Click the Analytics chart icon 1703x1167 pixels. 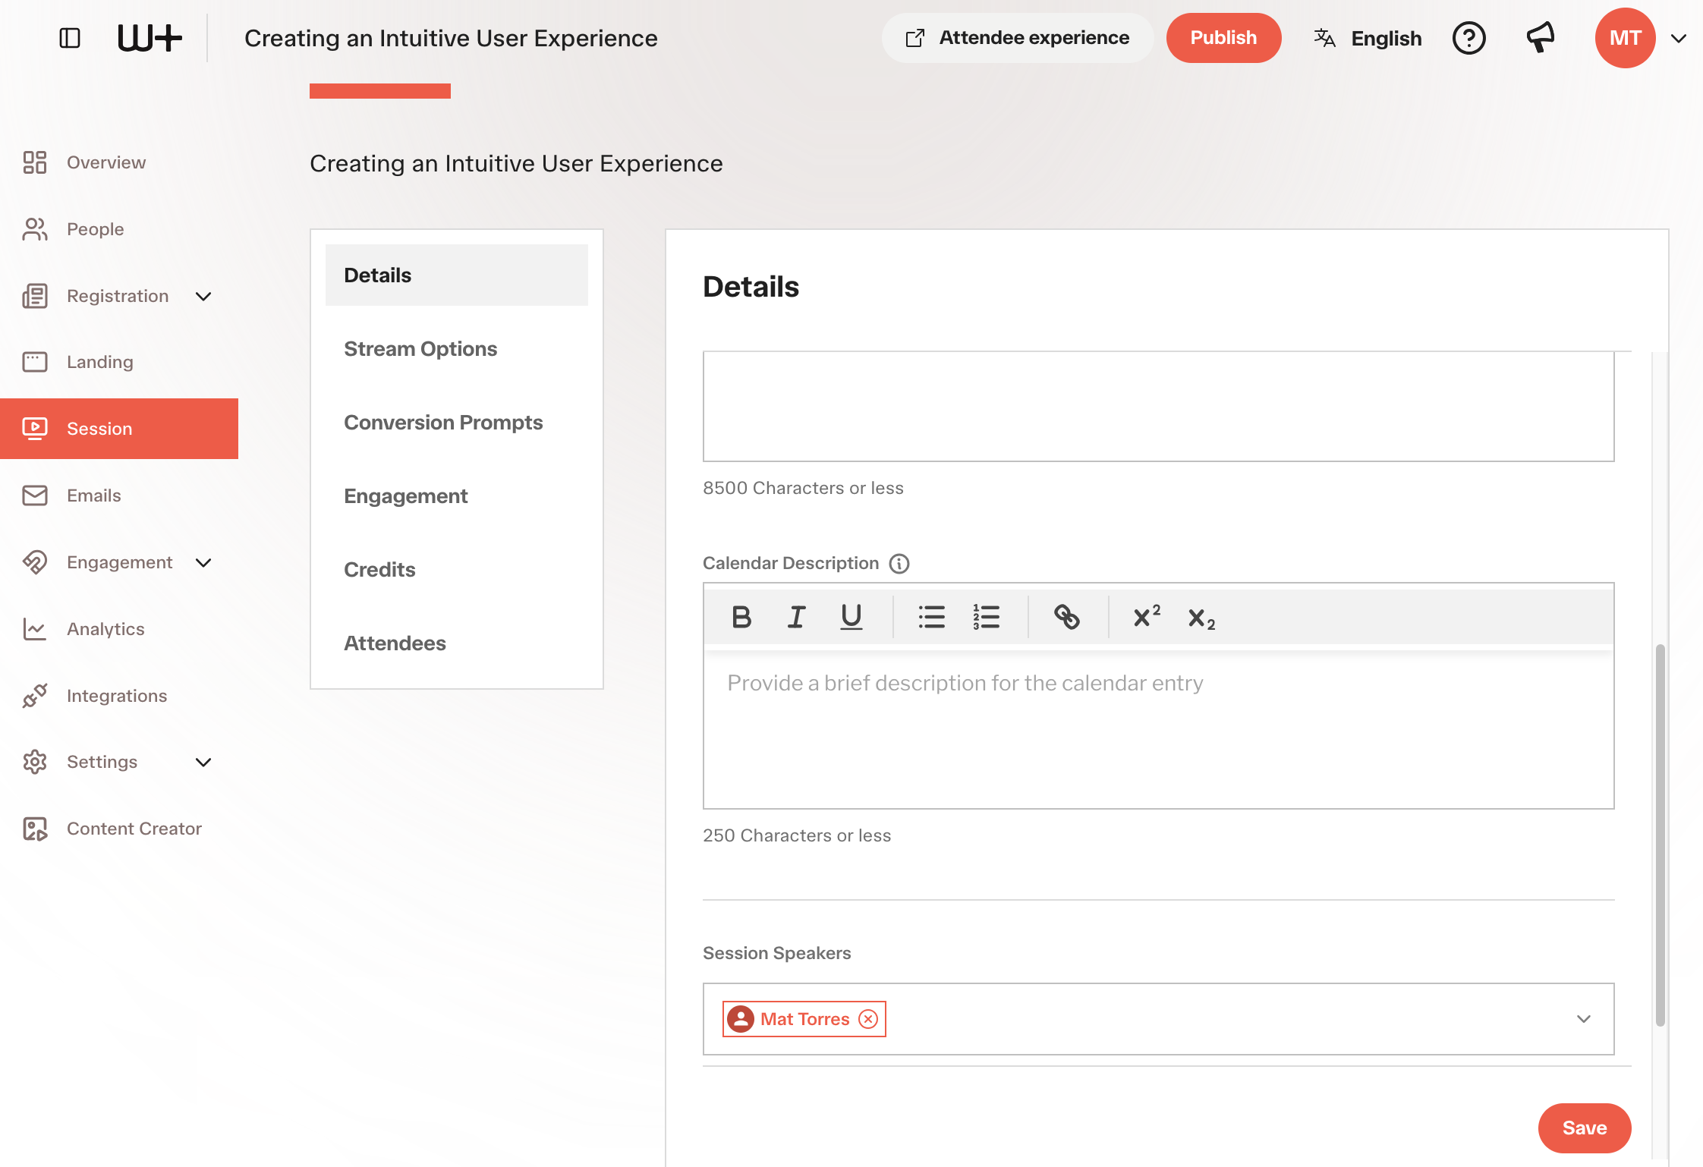coord(35,629)
